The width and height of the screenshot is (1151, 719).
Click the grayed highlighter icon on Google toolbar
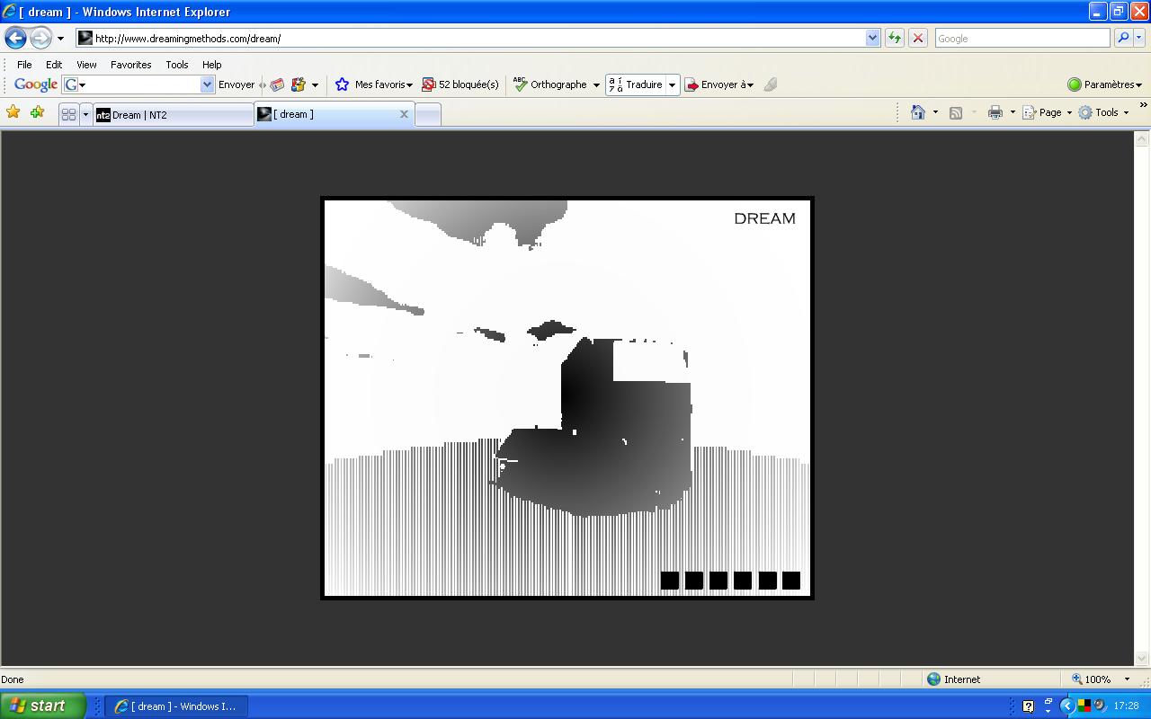point(771,84)
